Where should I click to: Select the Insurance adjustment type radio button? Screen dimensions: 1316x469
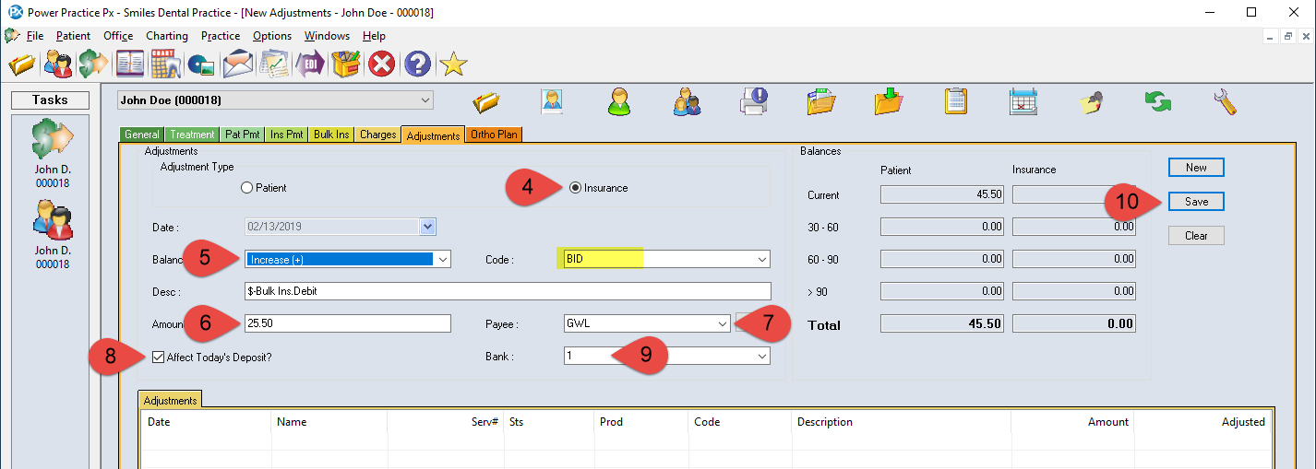(576, 188)
